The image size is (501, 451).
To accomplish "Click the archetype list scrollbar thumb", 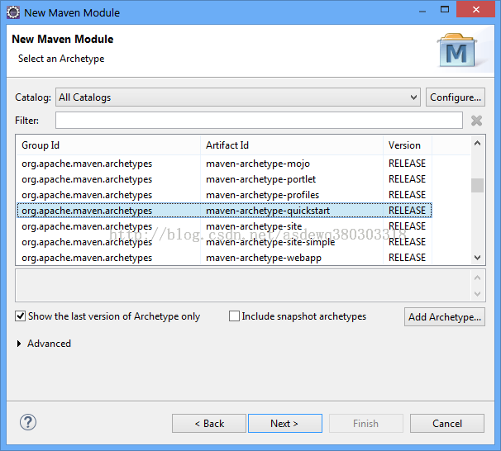I will [477, 186].
